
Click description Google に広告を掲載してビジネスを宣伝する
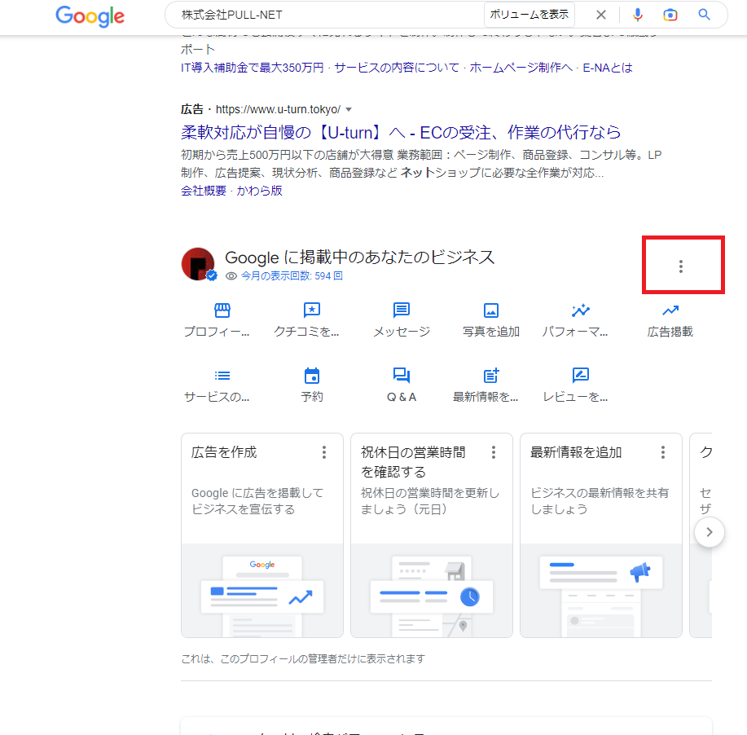coord(257,501)
